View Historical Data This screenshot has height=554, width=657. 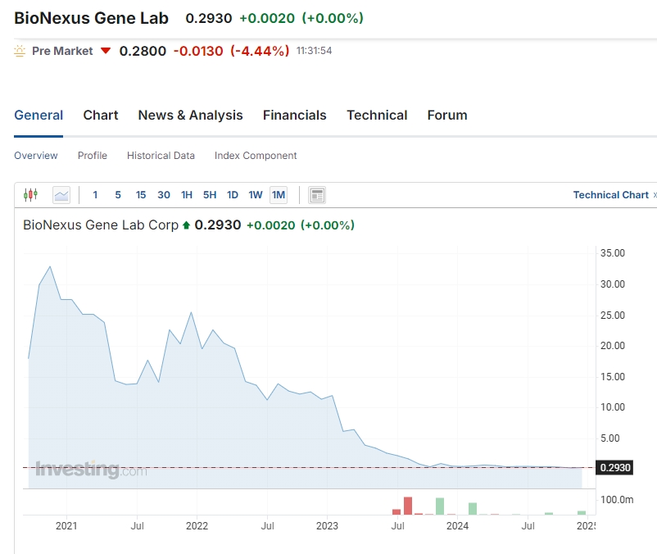tap(161, 156)
